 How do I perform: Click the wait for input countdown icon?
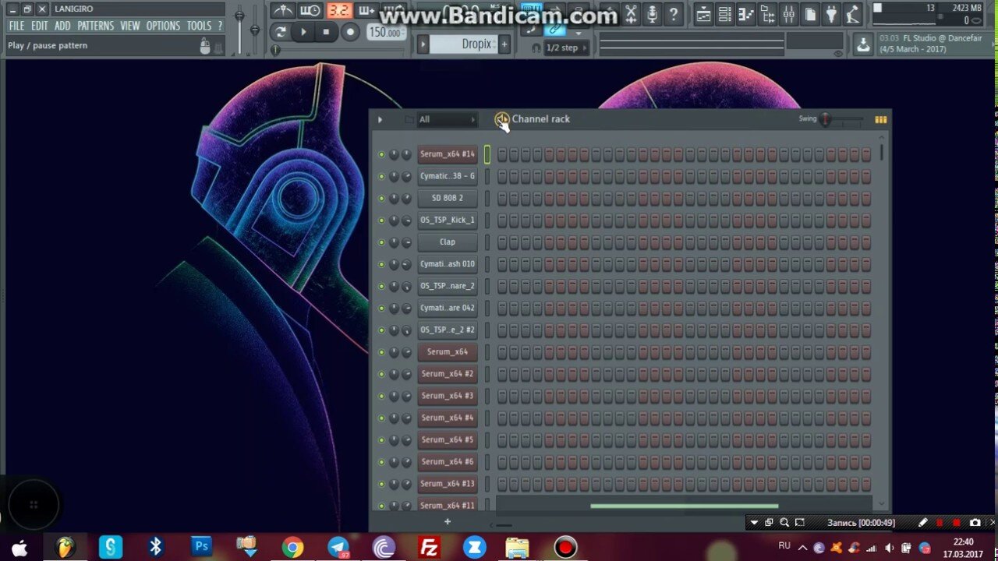[x=310, y=11]
